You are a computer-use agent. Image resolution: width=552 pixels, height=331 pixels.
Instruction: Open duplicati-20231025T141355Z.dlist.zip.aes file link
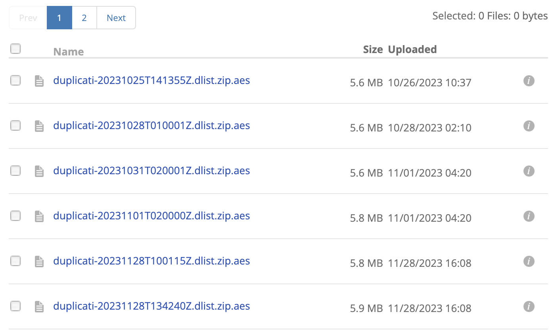tap(151, 81)
